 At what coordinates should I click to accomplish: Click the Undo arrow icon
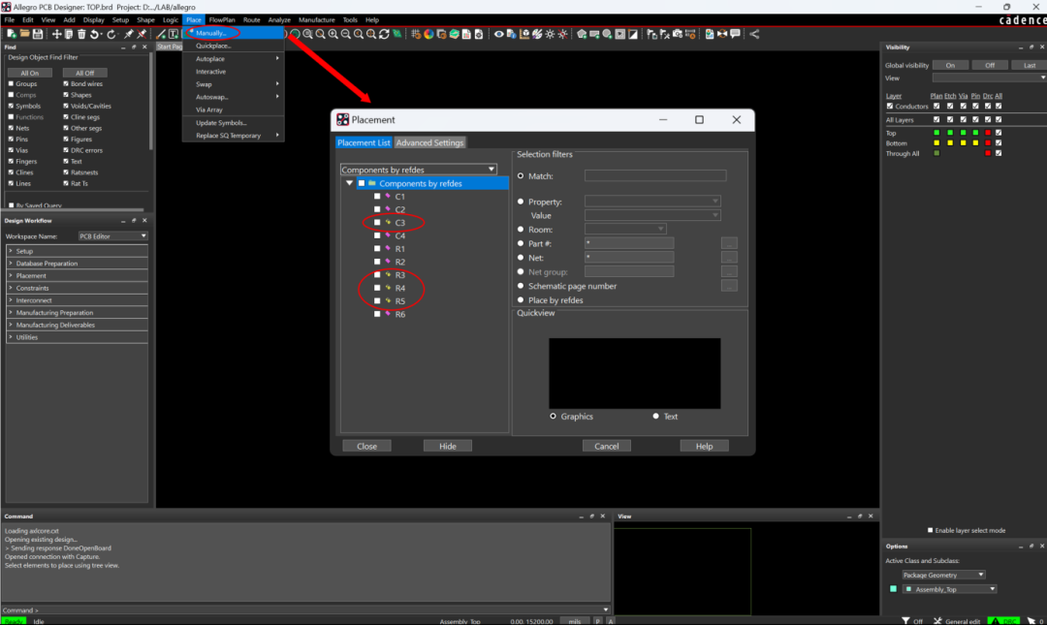(95, 33)
